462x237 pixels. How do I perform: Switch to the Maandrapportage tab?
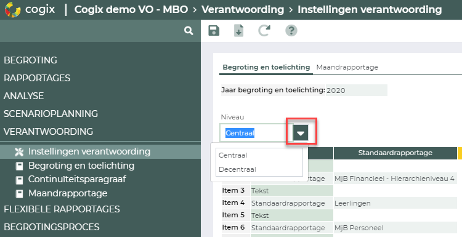tap(347, 67)
